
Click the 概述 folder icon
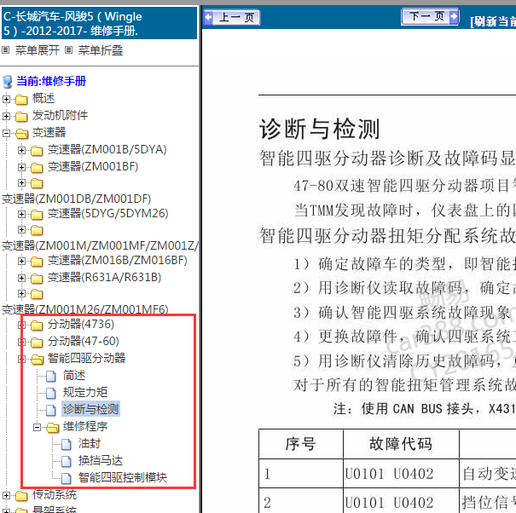pos(21,100)
